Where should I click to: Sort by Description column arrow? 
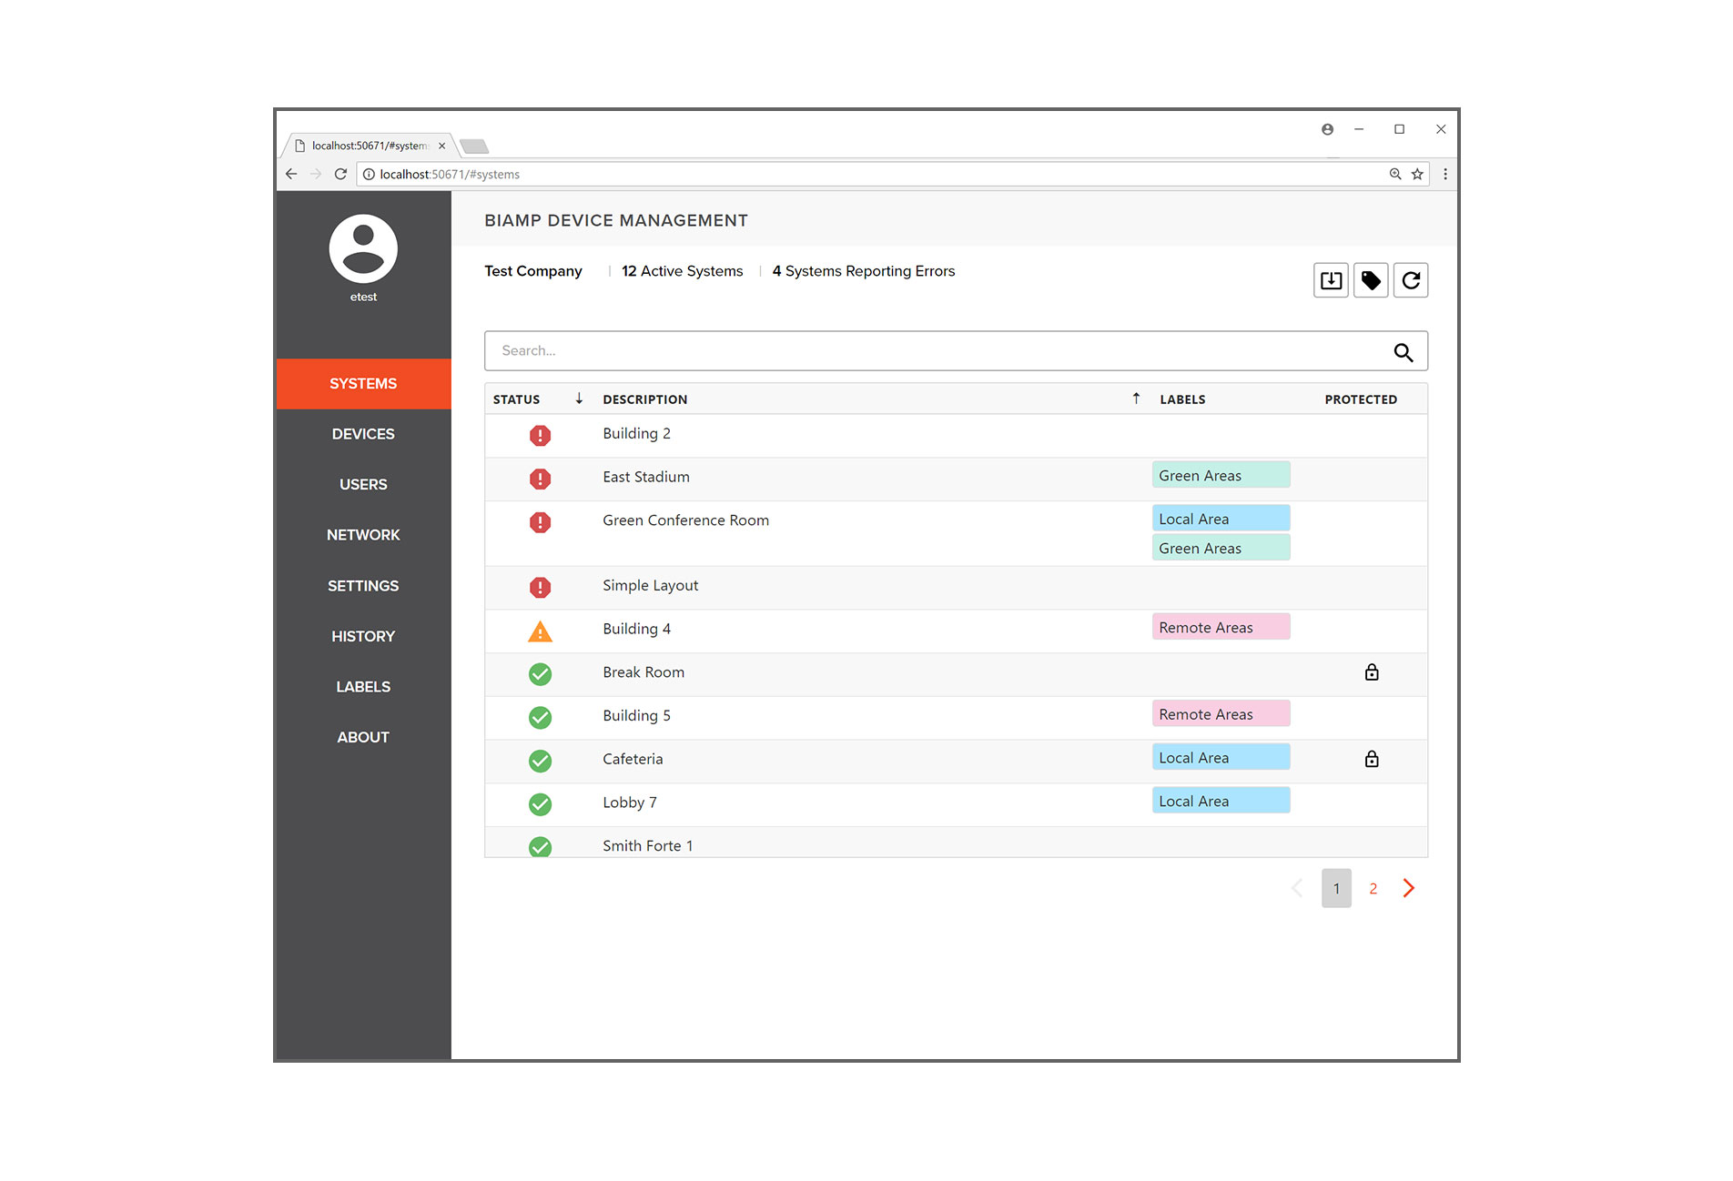click(x=1136, y=399)
